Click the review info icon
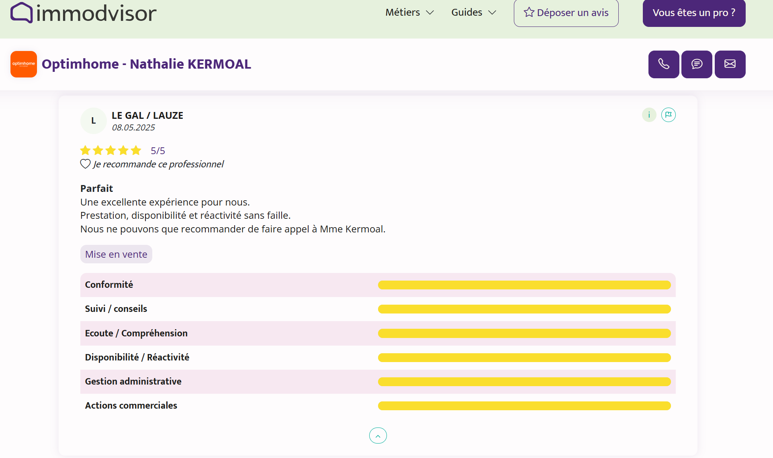Screen dimensions: 773x458 [x=649, y=115]
